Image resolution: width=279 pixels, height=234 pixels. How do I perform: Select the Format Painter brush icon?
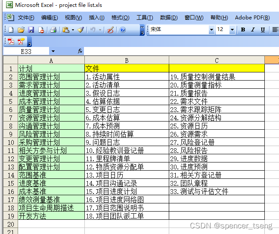pos(81,30)
